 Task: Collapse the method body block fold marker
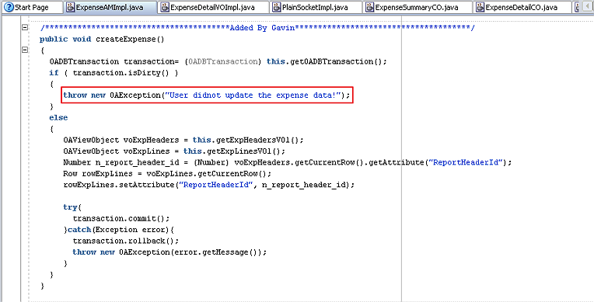point(25,50)
